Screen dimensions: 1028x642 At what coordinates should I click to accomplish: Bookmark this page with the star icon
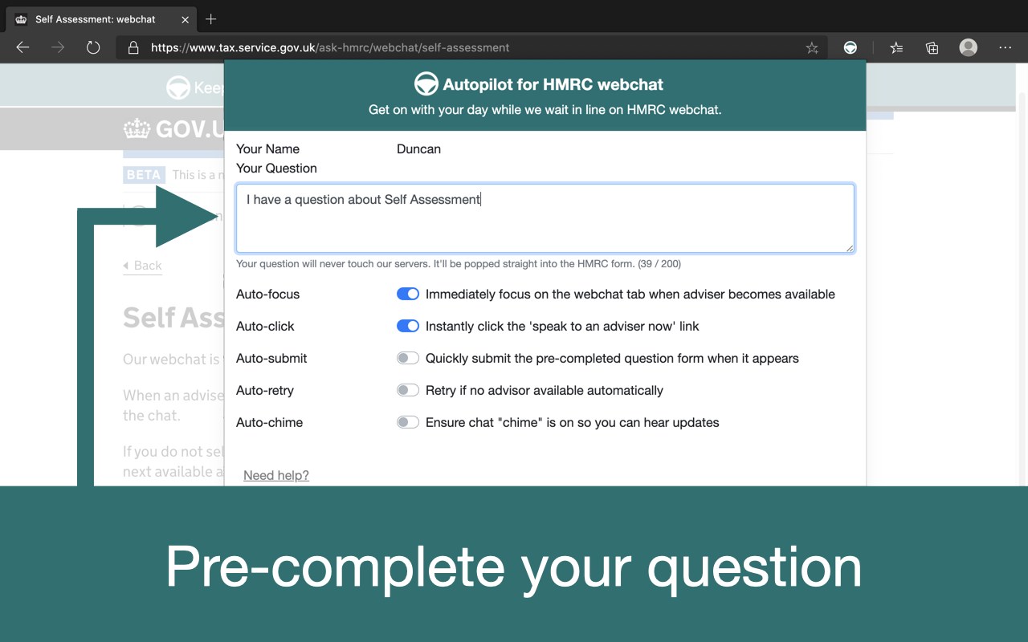point(812,48)
